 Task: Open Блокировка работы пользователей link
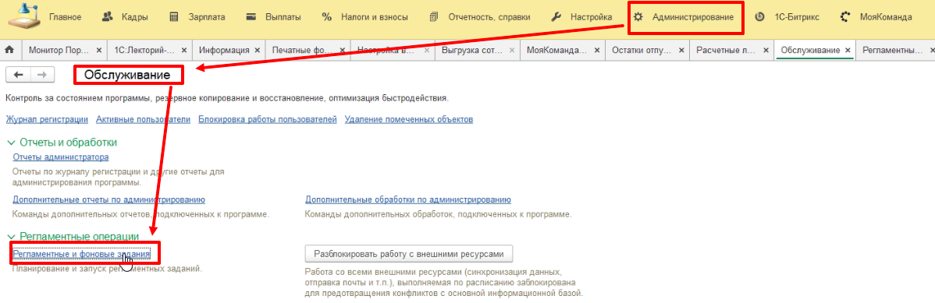tap(268, 120)
